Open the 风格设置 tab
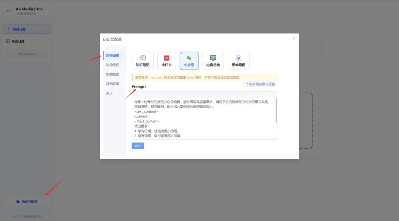 tap(113, 56)
